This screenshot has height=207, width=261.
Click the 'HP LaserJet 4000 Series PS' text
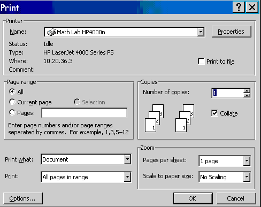79,52
